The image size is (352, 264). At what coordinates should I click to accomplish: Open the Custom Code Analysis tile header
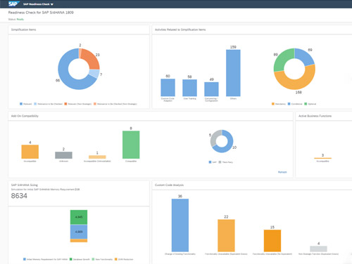pyautogui.click(x=252, y=185)
